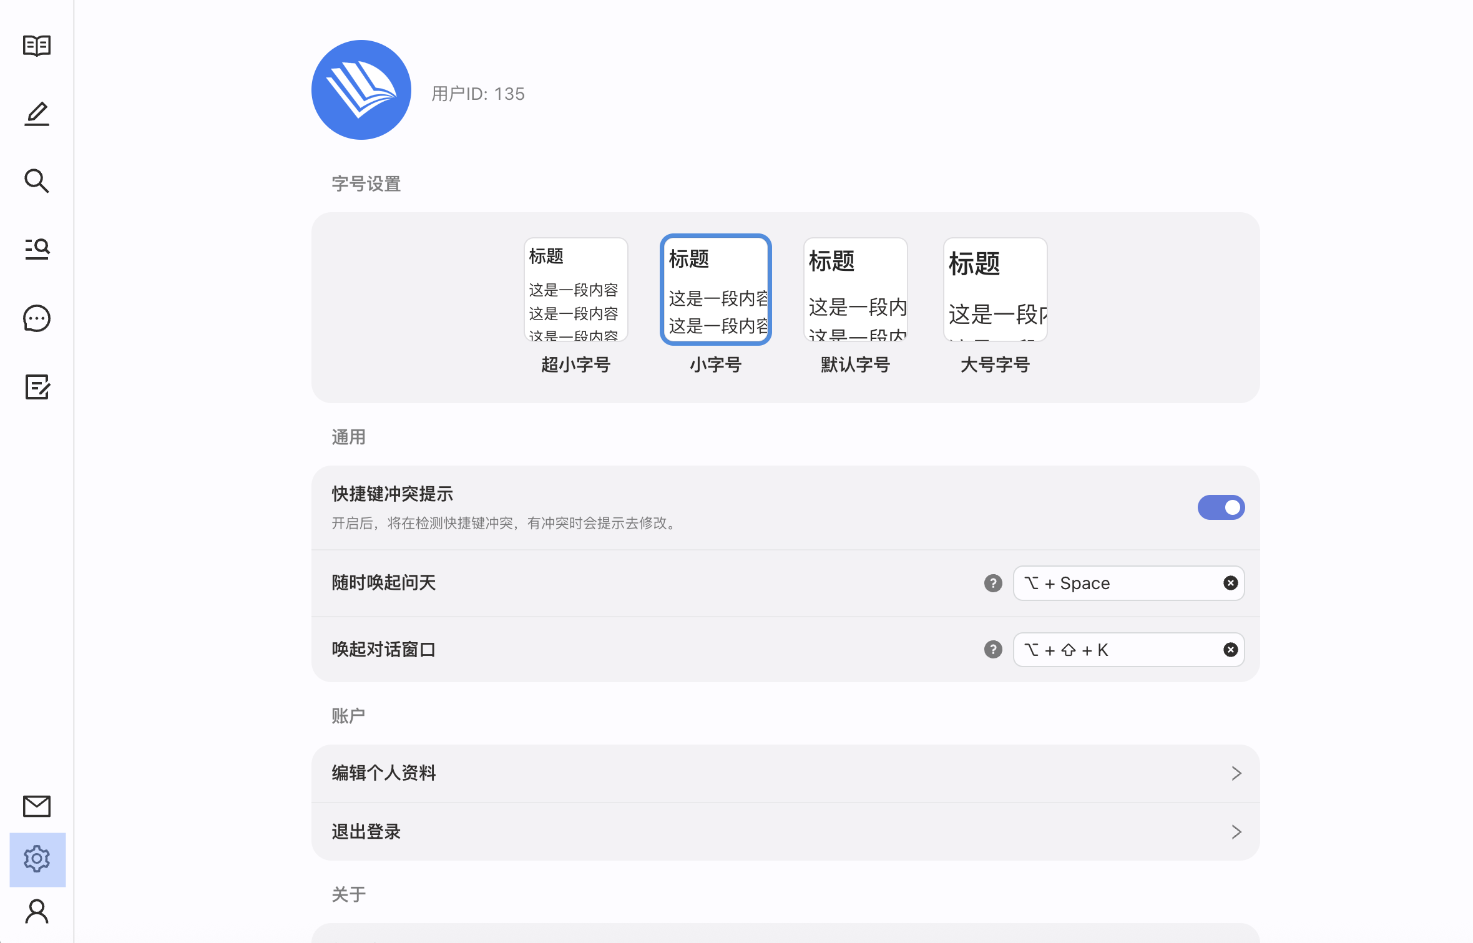This screenshot has width=1473, height=943.
Task: Open the reading book icon in sidebar
Action: (37, 46)
